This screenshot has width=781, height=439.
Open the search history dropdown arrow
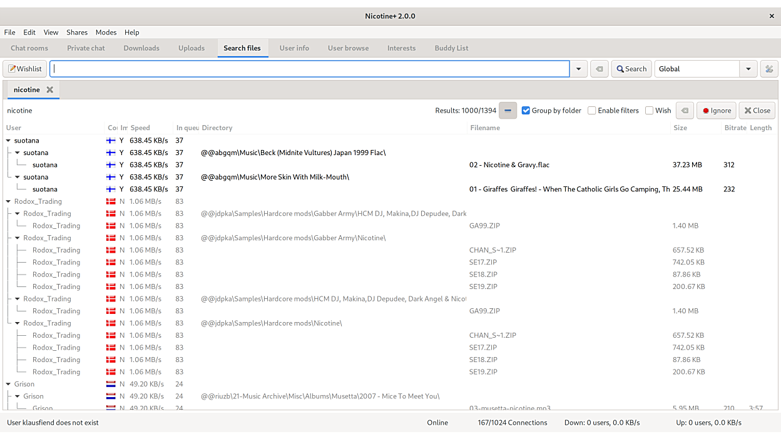[x=578, y=69]
